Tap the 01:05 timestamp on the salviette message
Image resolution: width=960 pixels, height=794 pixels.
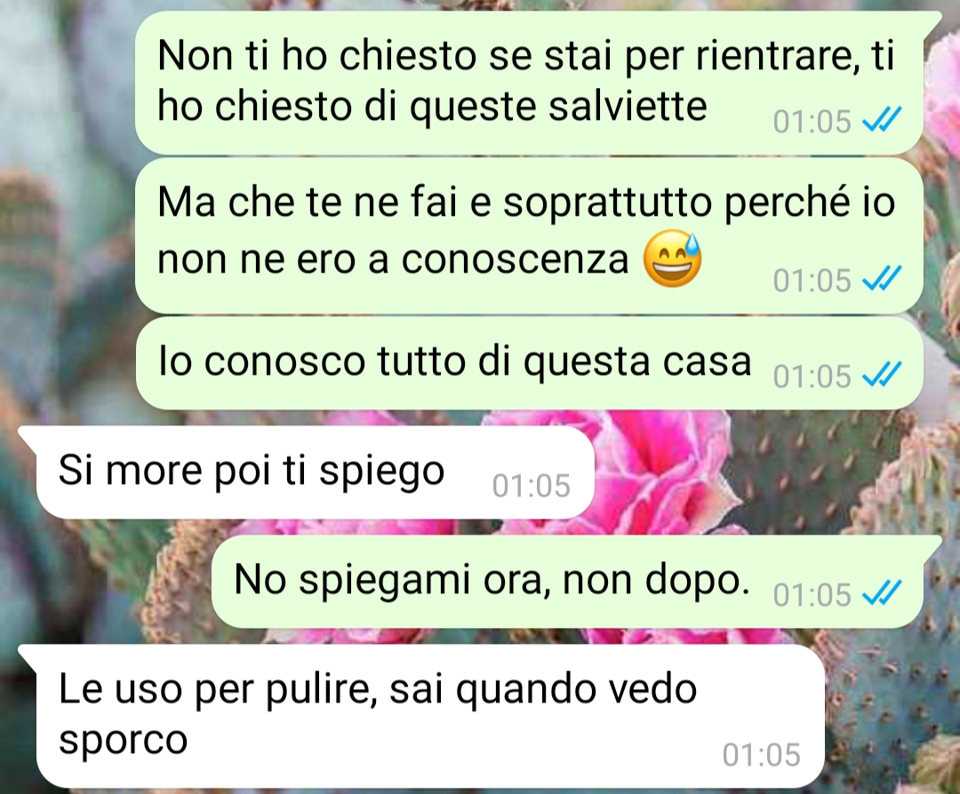click(x=812, y=121)
